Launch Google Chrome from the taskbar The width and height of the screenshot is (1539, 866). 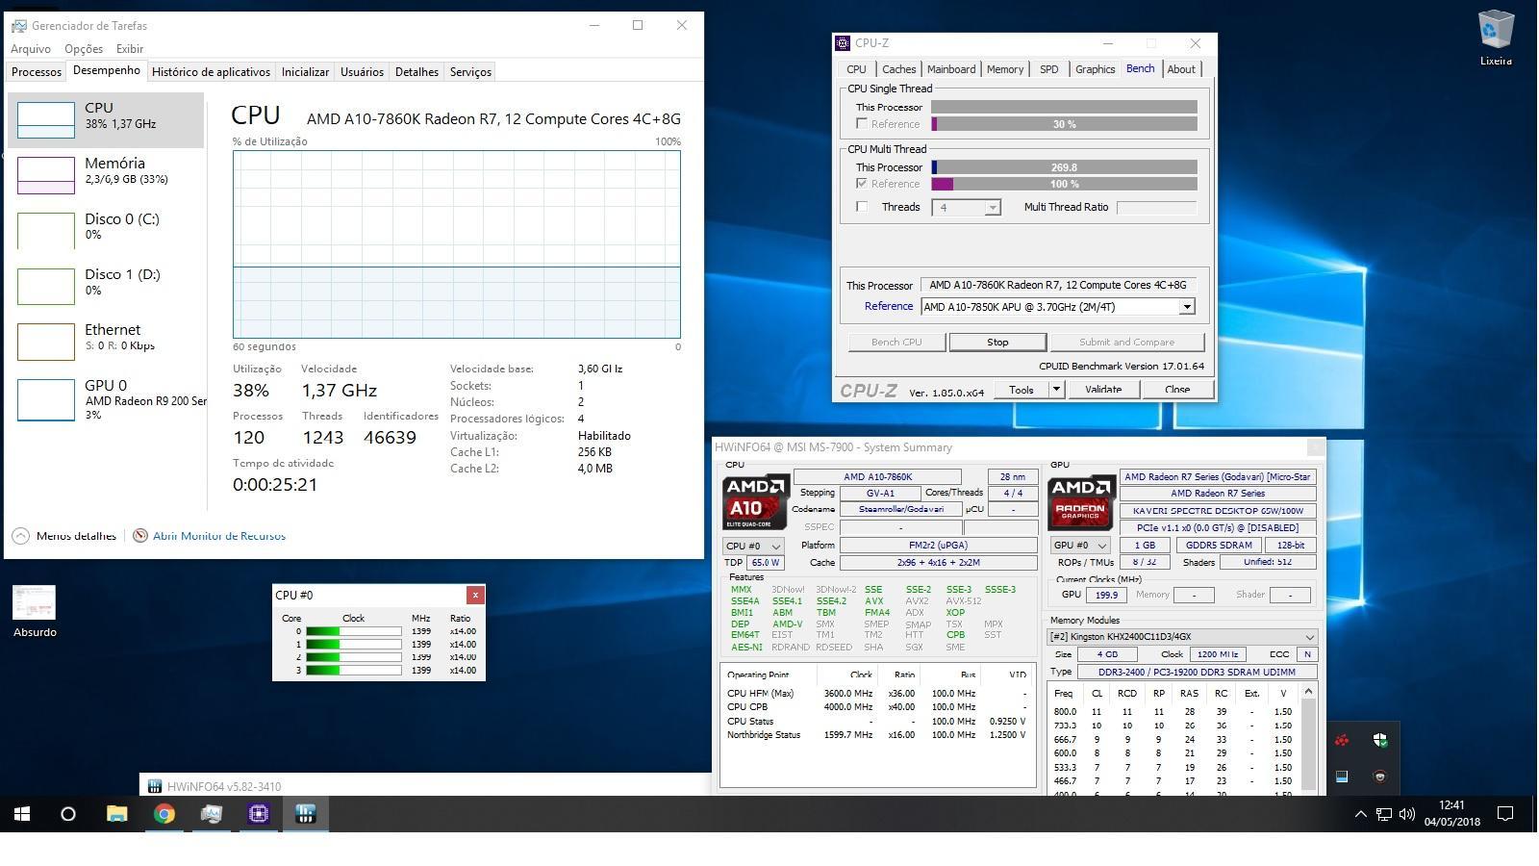point(164,814)
